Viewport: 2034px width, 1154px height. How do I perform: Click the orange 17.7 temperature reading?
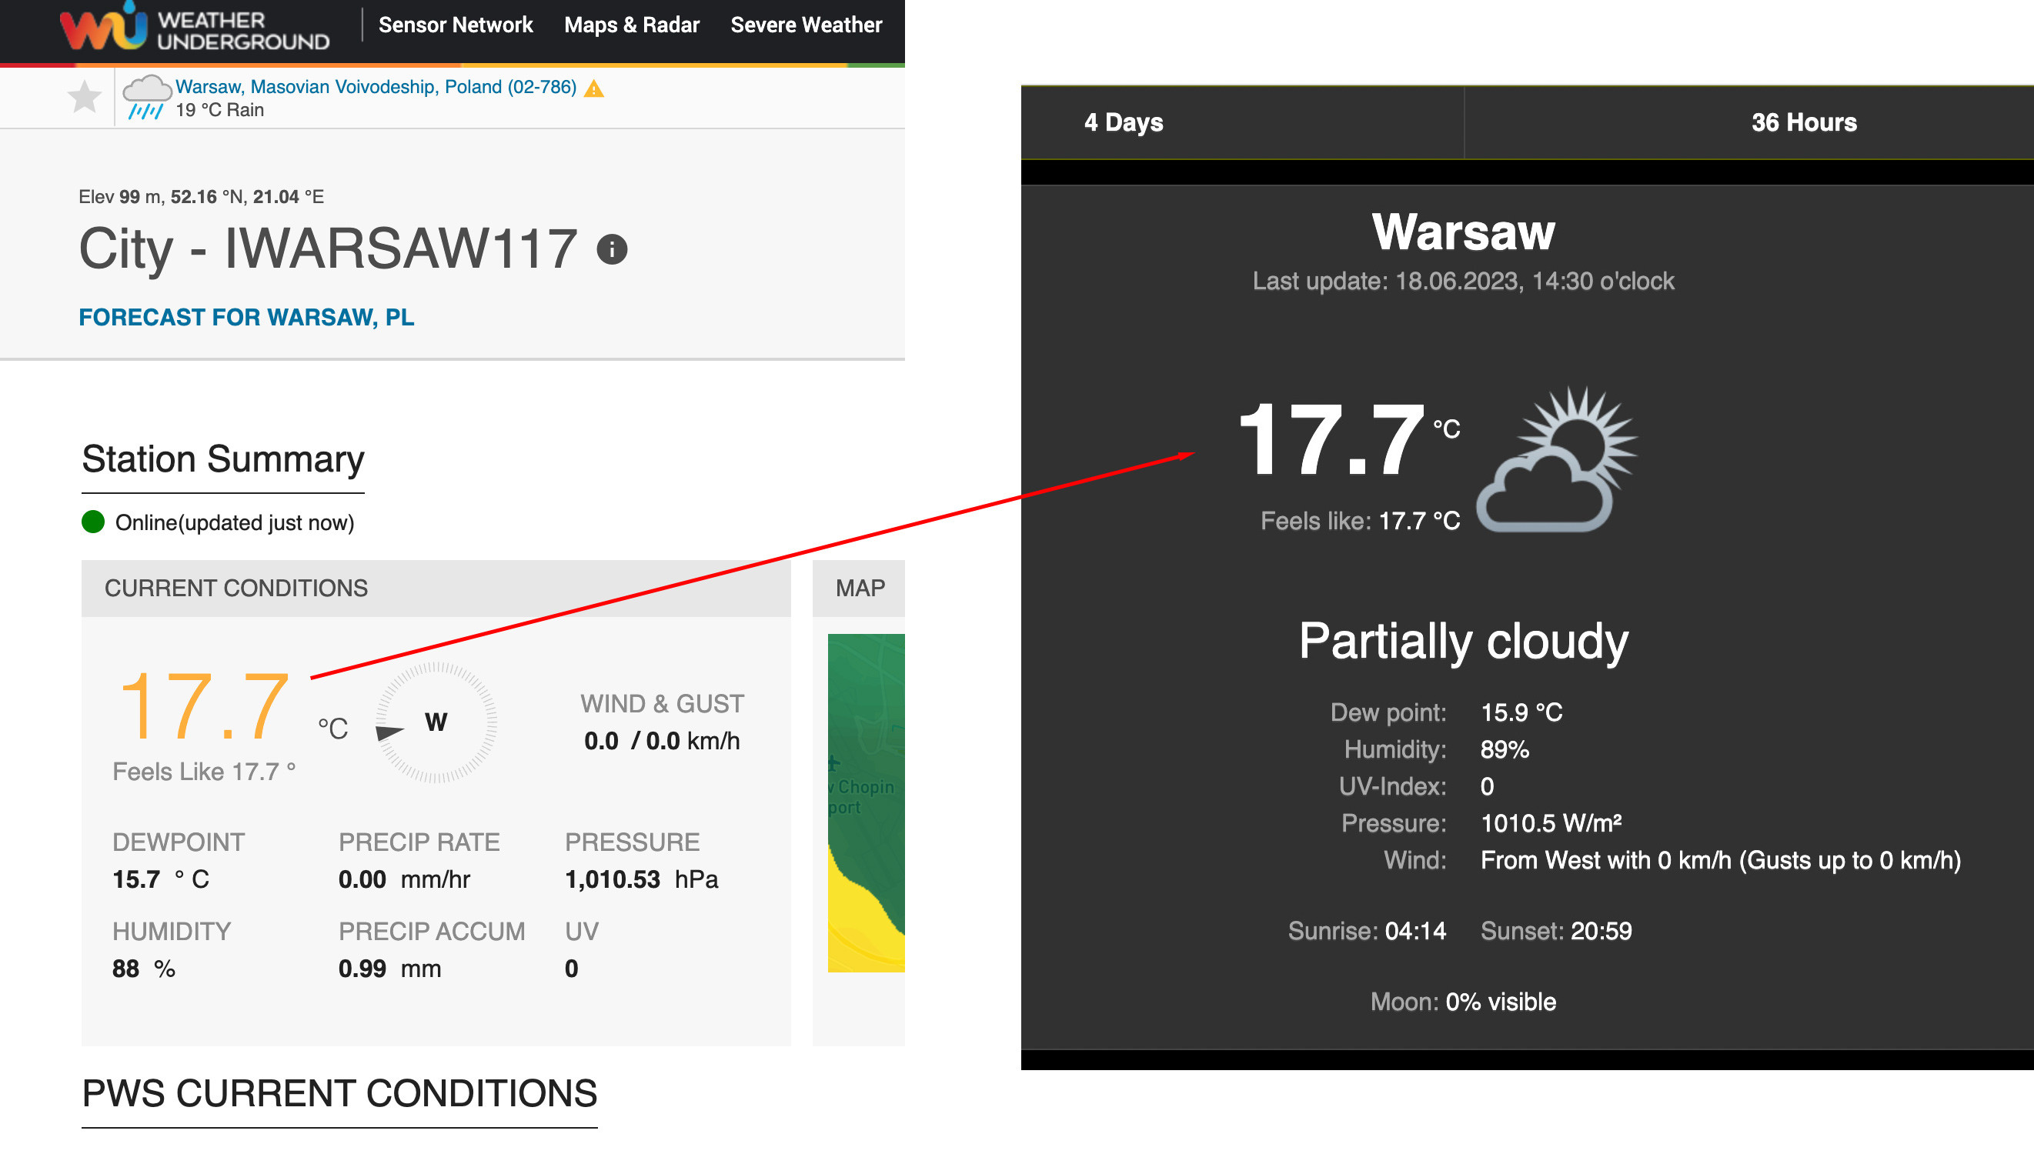point(204,705)
